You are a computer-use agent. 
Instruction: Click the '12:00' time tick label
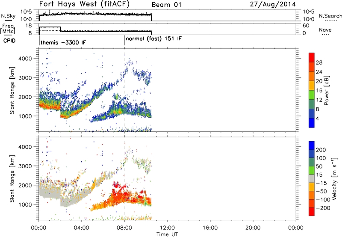tap(167, 228)
